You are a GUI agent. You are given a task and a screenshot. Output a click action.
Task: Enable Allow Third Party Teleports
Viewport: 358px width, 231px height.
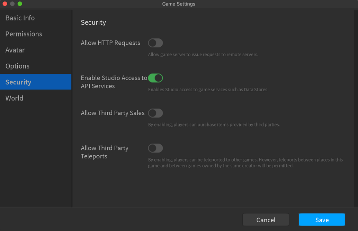pos(155,148)
